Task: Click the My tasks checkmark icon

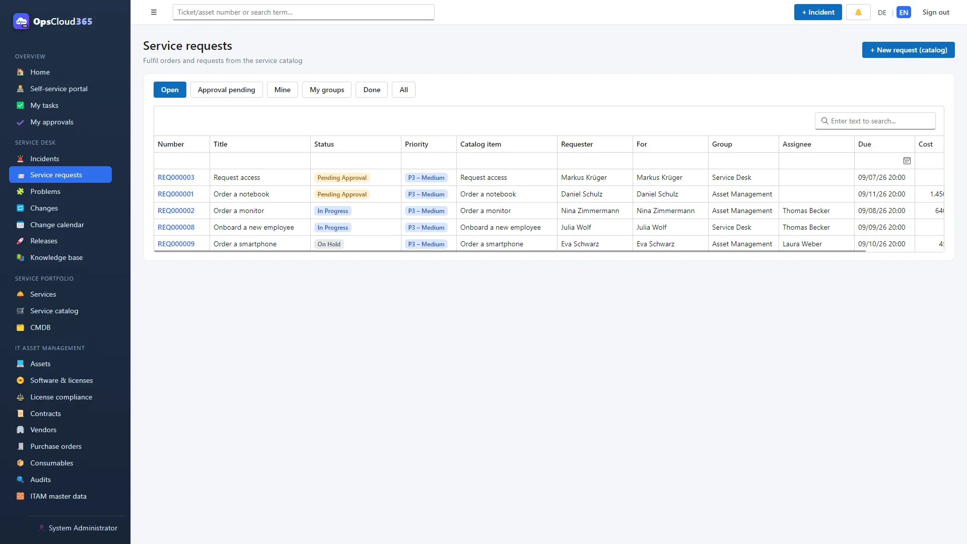Action: (20, 105)
